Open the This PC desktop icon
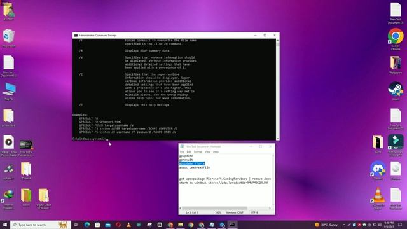 point(9,92)
